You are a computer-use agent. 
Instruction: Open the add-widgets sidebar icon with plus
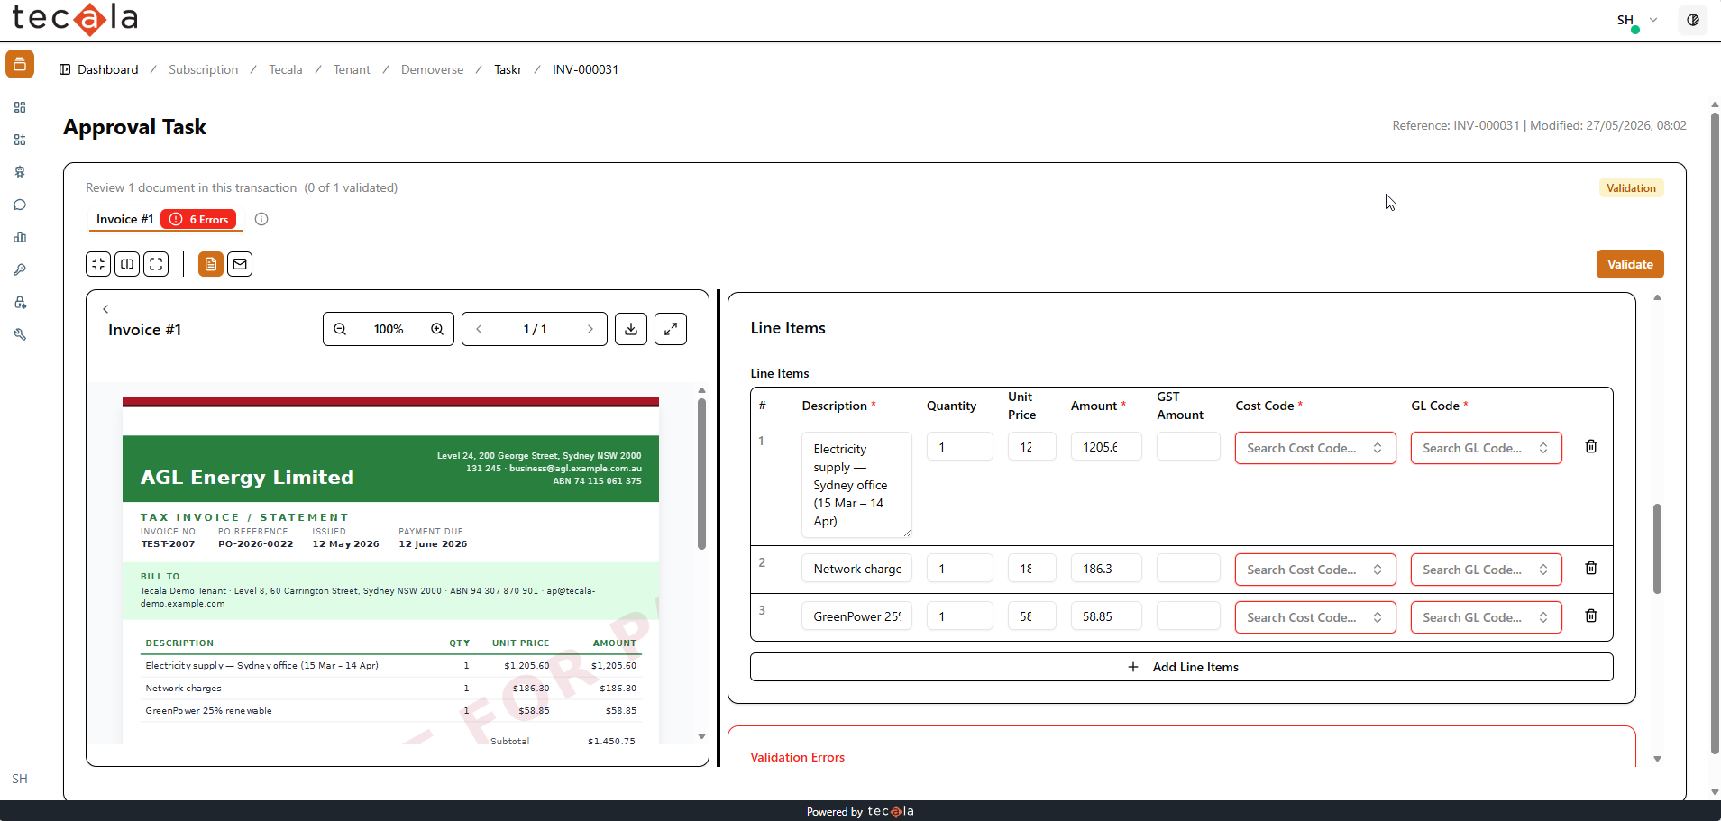(20, 140)
